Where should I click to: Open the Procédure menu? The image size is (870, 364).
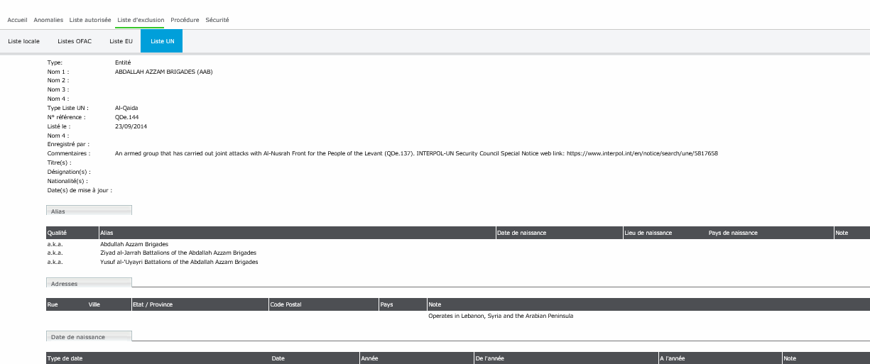click(185, 20)
